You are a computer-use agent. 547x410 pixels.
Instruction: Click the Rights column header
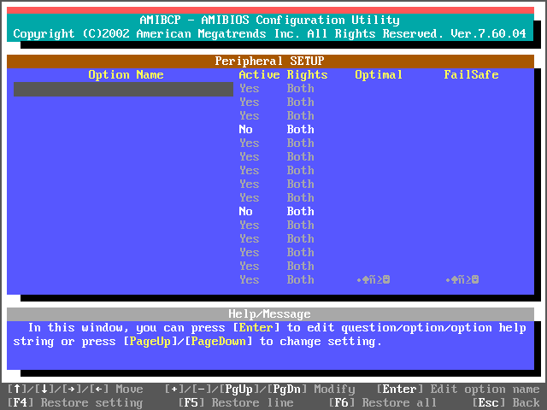point(308,75)
